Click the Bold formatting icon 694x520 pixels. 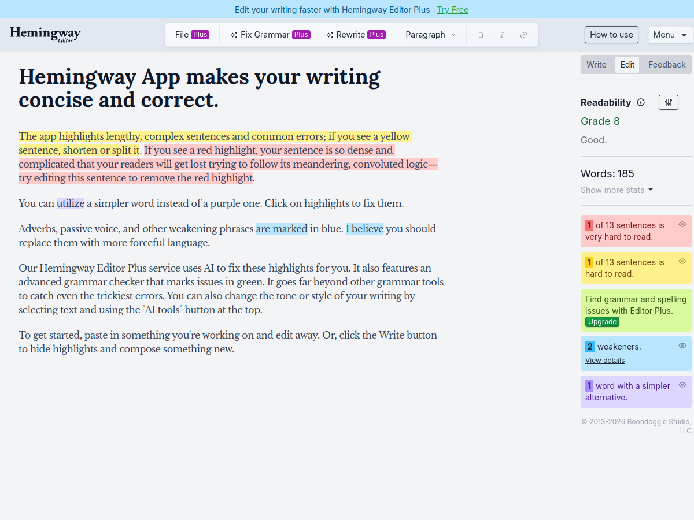[481, 35]
